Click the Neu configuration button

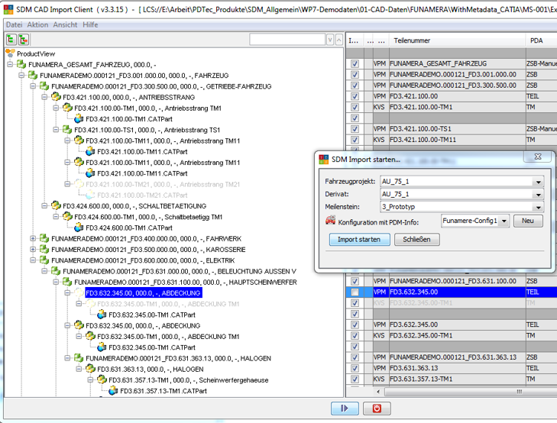click(x=528, y=221)
